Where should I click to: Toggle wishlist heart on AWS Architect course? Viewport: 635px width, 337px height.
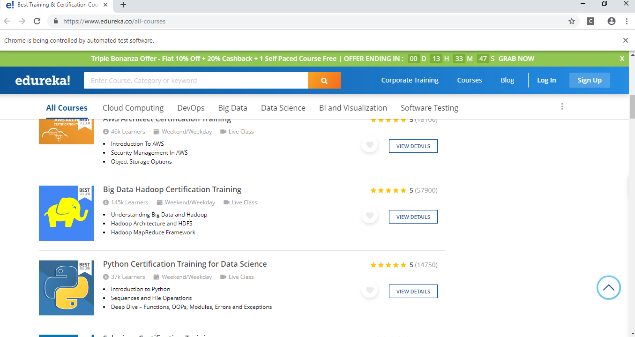pos(370,144)
